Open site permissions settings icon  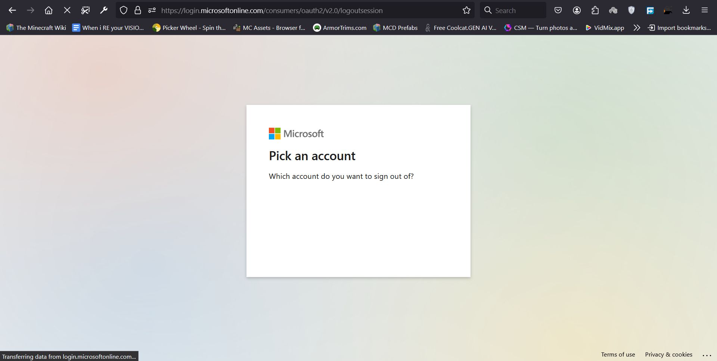pos(152,10)
